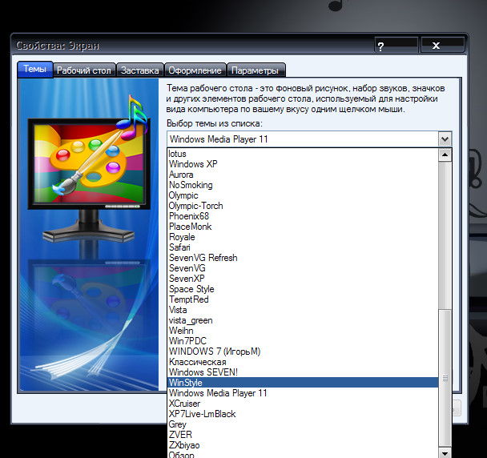Click the monitor theme preview image

[89, 235]
